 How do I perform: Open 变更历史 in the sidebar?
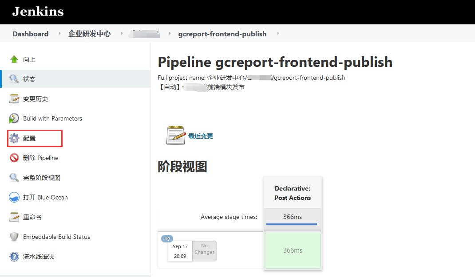click(36, 99)
